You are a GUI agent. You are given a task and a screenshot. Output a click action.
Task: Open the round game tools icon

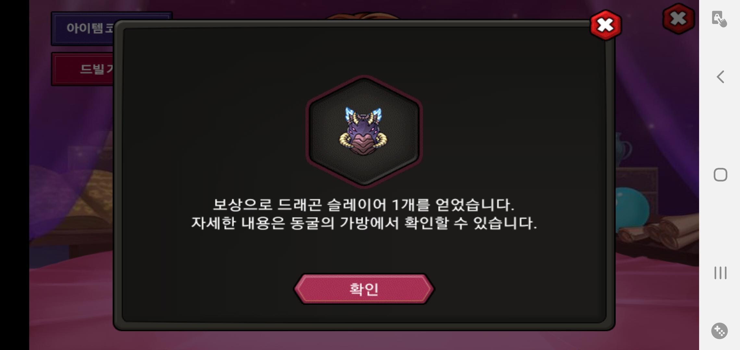tap(719, 331)
